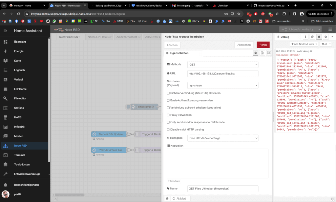Select the Eigenschaften tab
The image size is (336, 202).
click(183, 53)
